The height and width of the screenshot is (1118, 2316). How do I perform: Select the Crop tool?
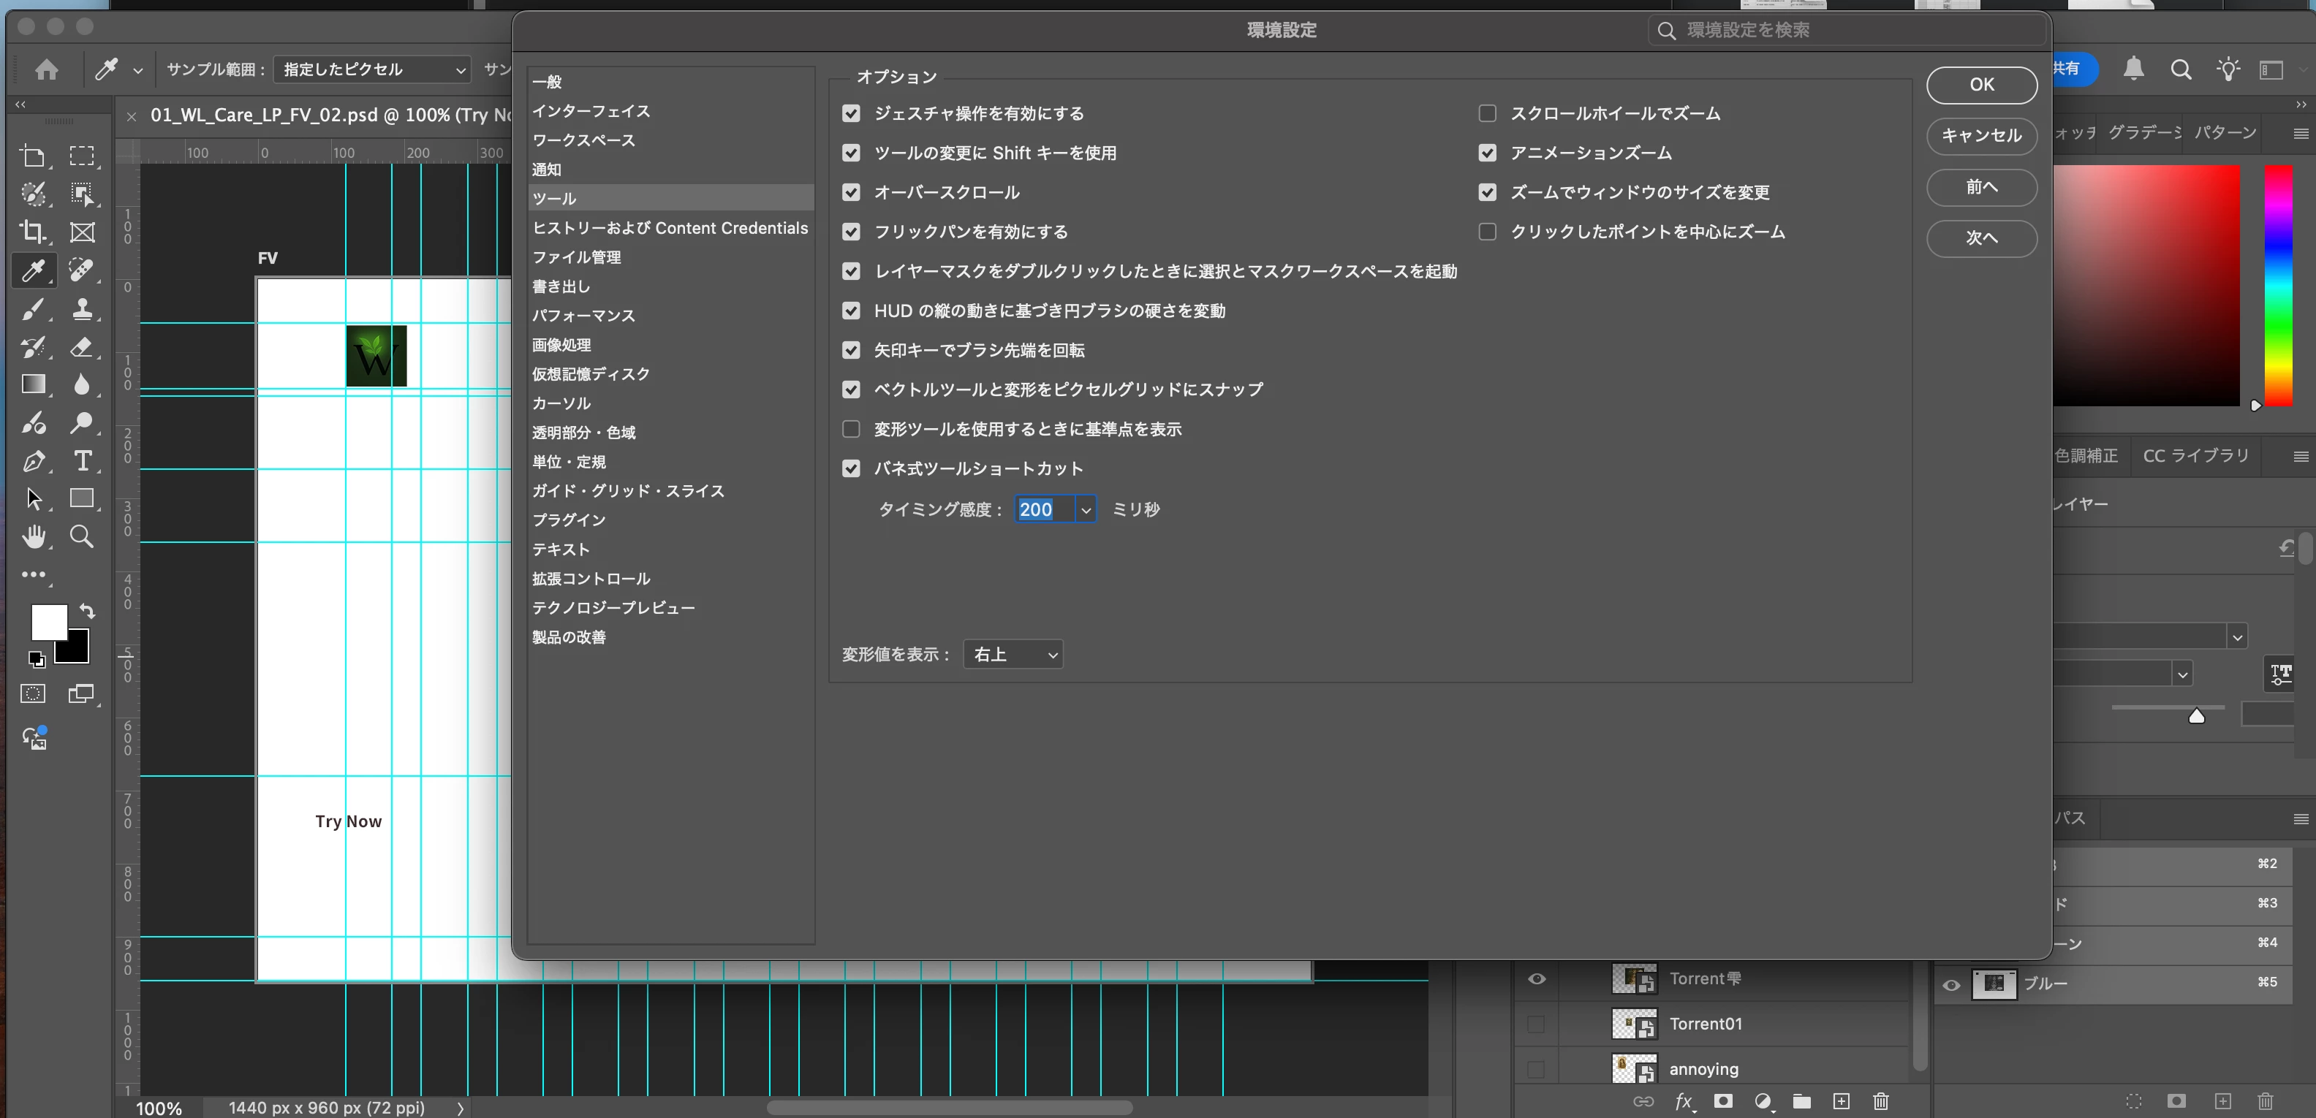pyautogui.click(x=34, y=232)
